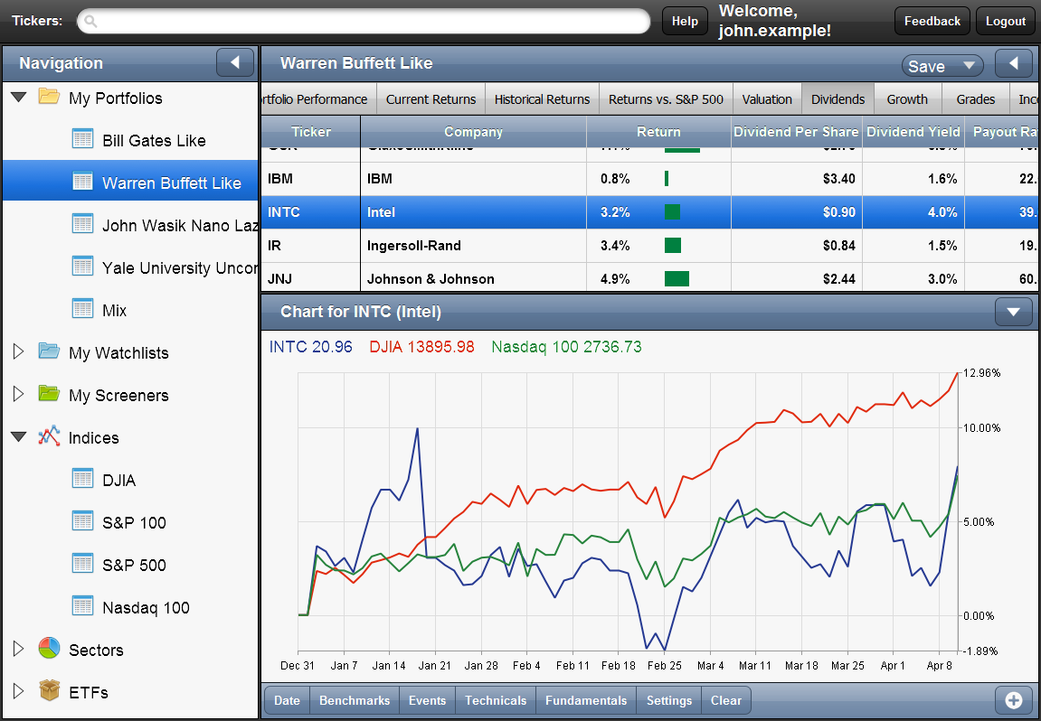Open the Save dropdown menu

click(x=942, y=66)
